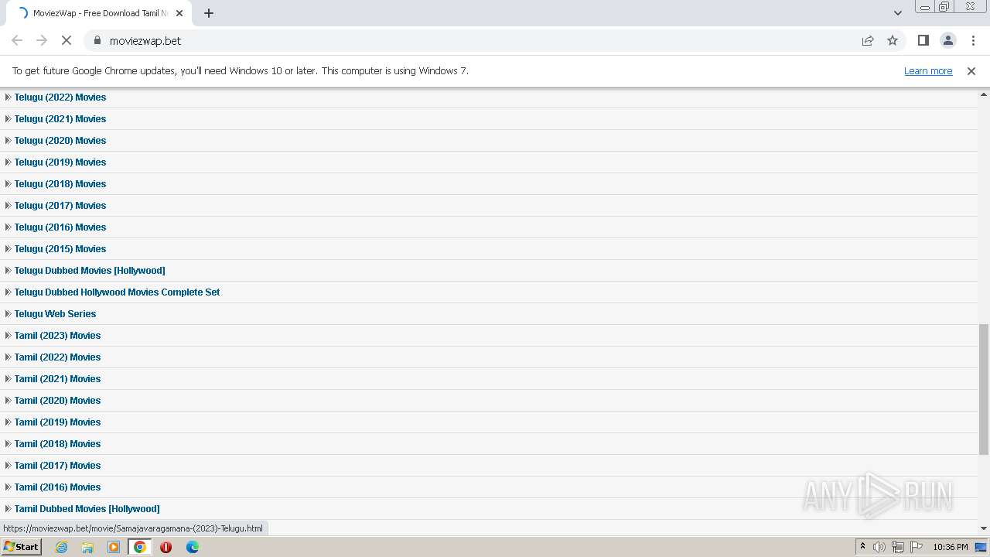
Task: Click scrollbar down arrow
Action: point(984,528)
